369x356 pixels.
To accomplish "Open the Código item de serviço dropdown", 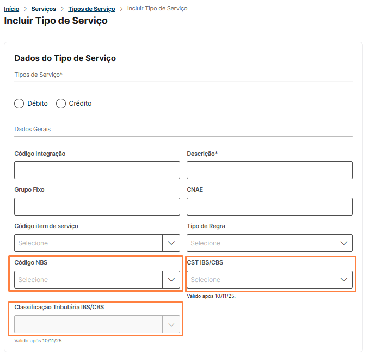I will (88, 243).
